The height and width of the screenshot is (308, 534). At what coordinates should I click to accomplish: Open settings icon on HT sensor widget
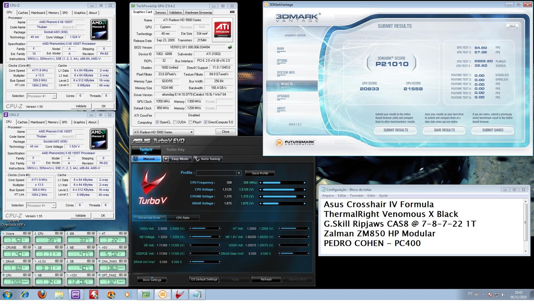[121, 233]
